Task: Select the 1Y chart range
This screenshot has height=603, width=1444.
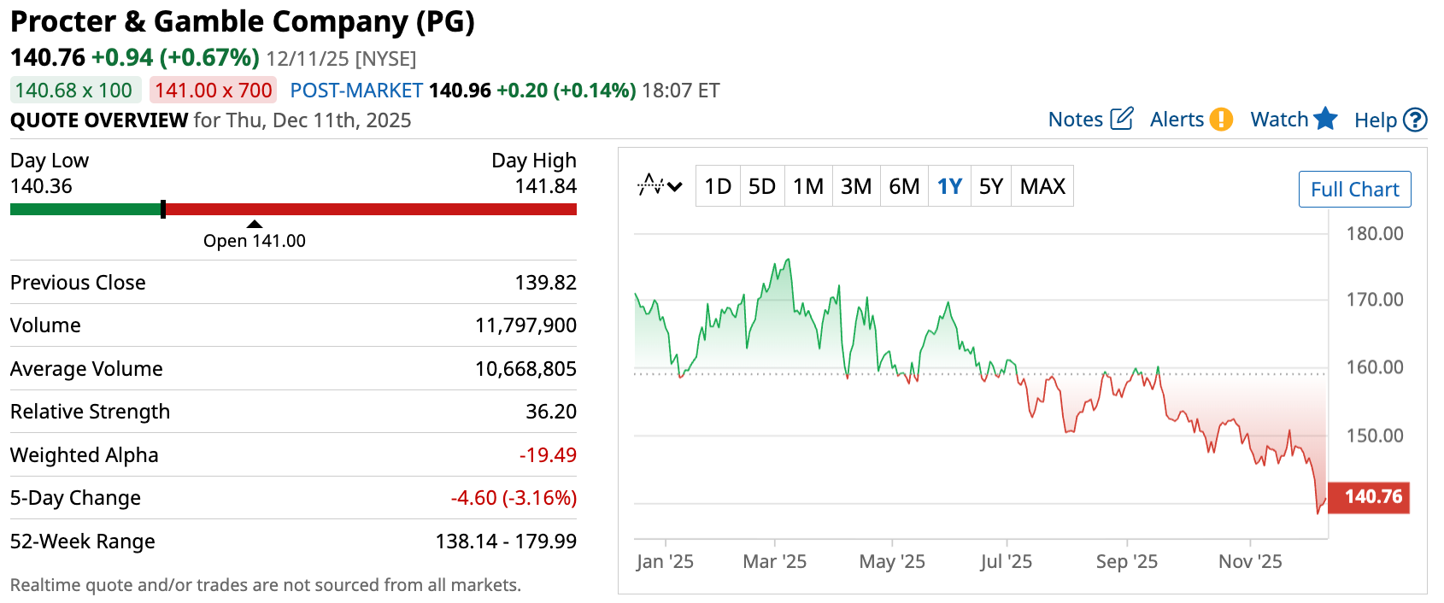Action: coord(950,186)
